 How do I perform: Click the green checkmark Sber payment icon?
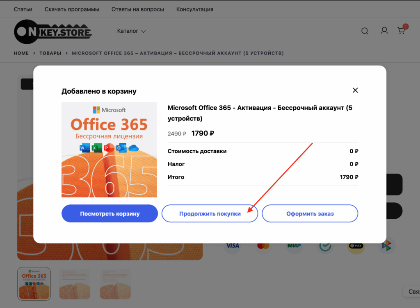tap(326, 246)
